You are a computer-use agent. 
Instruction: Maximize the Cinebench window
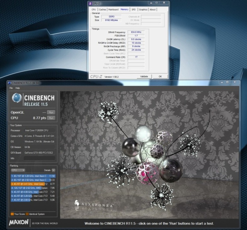[227, 82]
